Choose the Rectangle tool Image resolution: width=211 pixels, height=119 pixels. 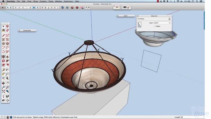pos(3,40)
